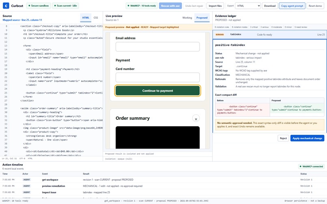This screenshot has width=327, height=204.
Task: Click the positive-tabindex heading
Action: click(230, 45)
